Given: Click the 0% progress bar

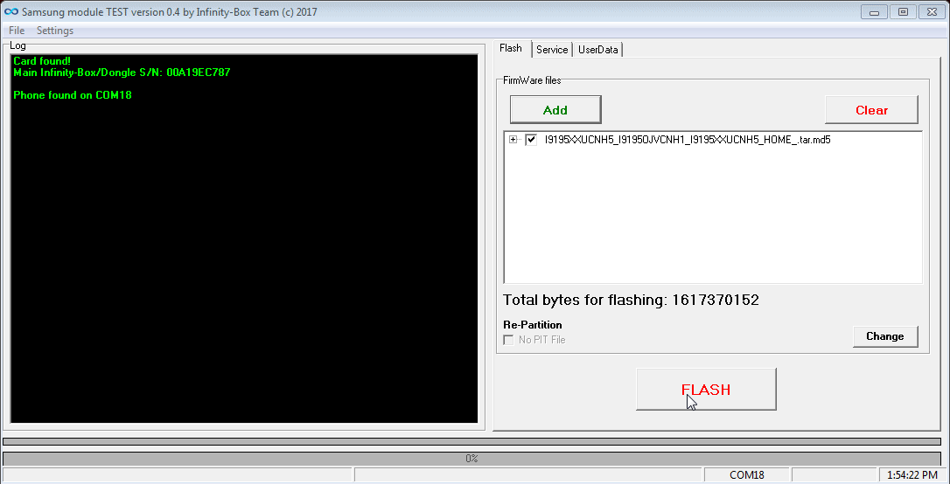Looking at the screenshot, I should tap(472, 459).
